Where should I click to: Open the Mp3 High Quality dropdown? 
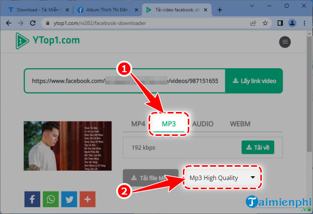223,178
